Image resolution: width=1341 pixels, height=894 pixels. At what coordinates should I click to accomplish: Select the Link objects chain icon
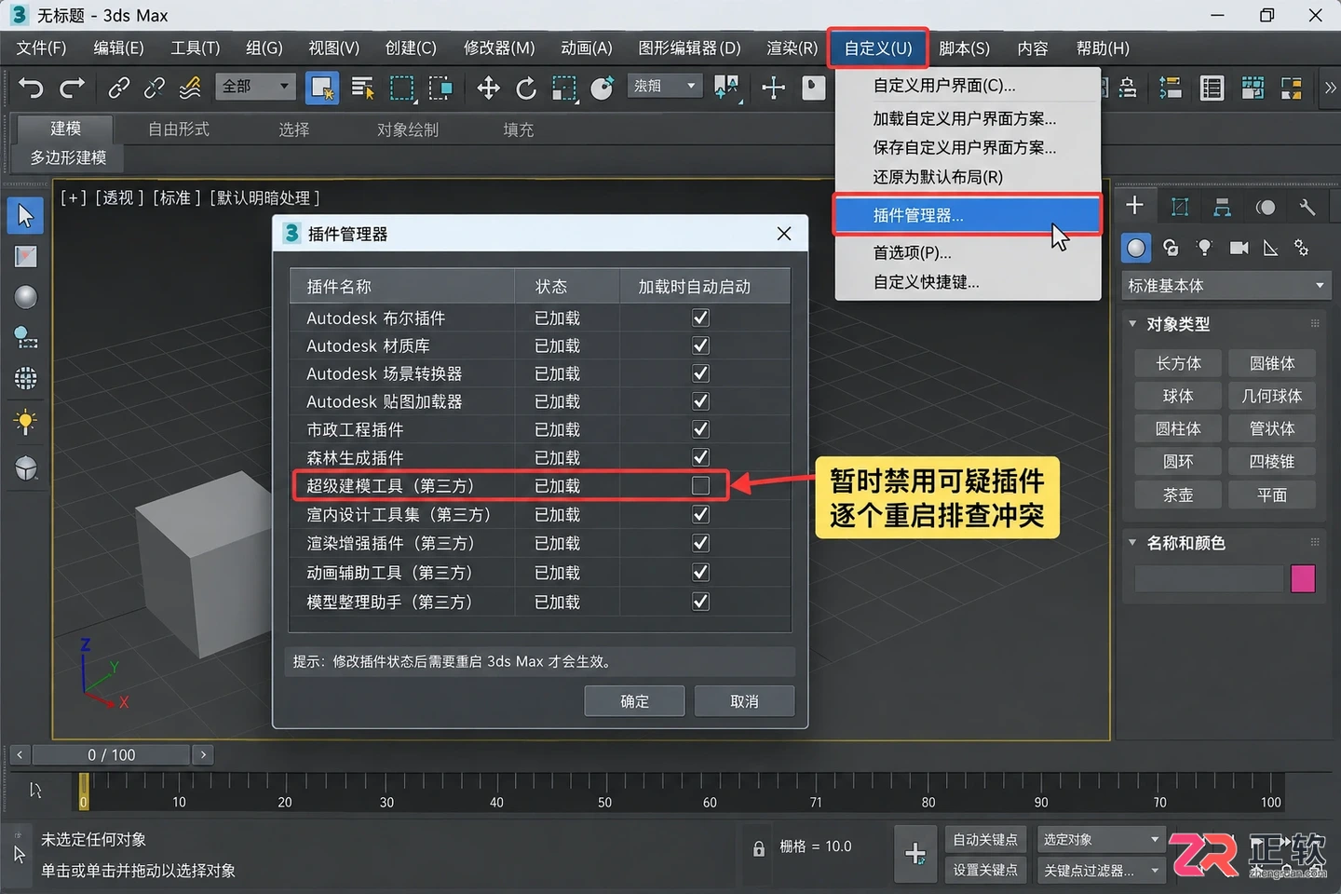[118, 88]
